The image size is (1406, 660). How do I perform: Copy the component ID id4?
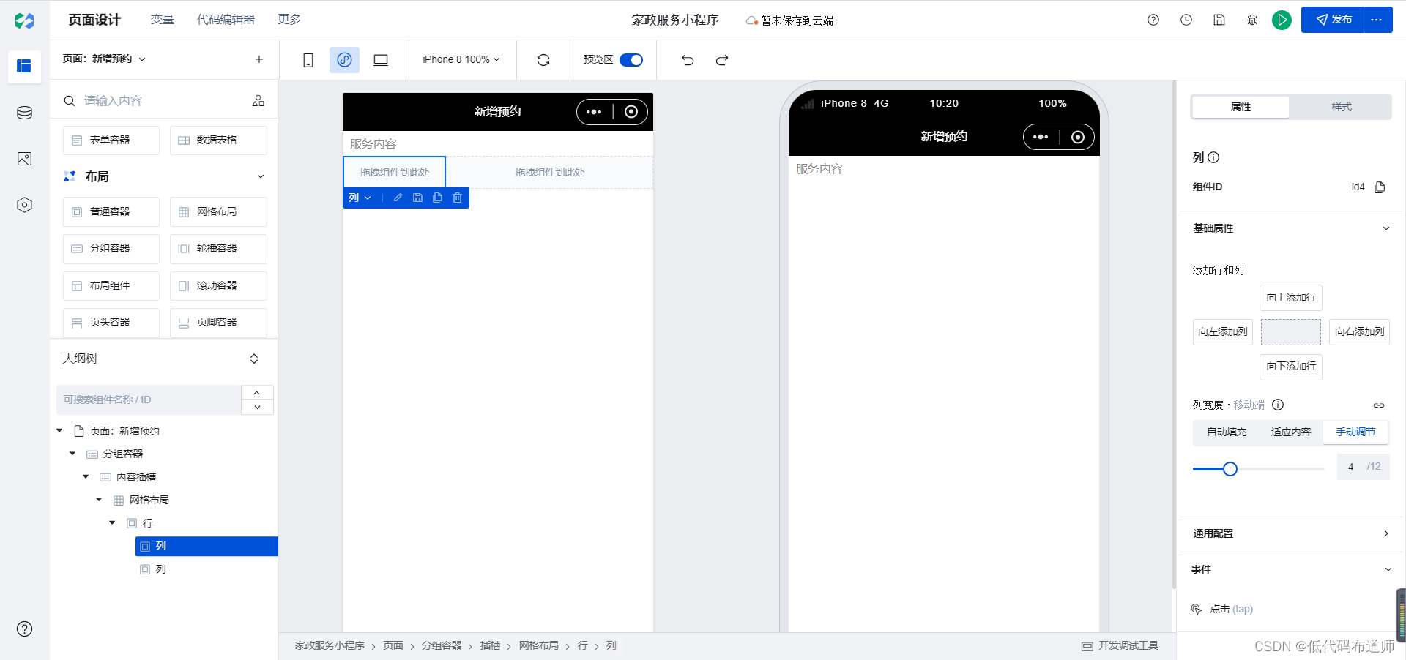click(x=1380, y=187)
